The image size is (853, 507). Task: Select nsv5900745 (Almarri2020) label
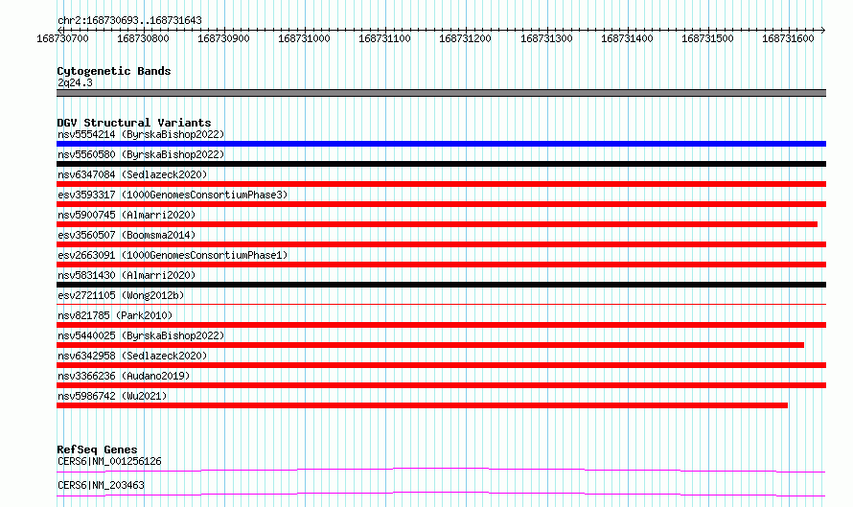(127, 215)
